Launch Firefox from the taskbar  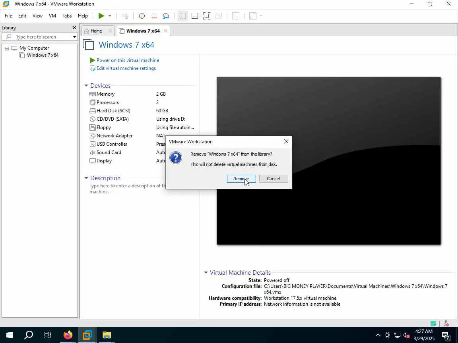[x=68, y=335]
